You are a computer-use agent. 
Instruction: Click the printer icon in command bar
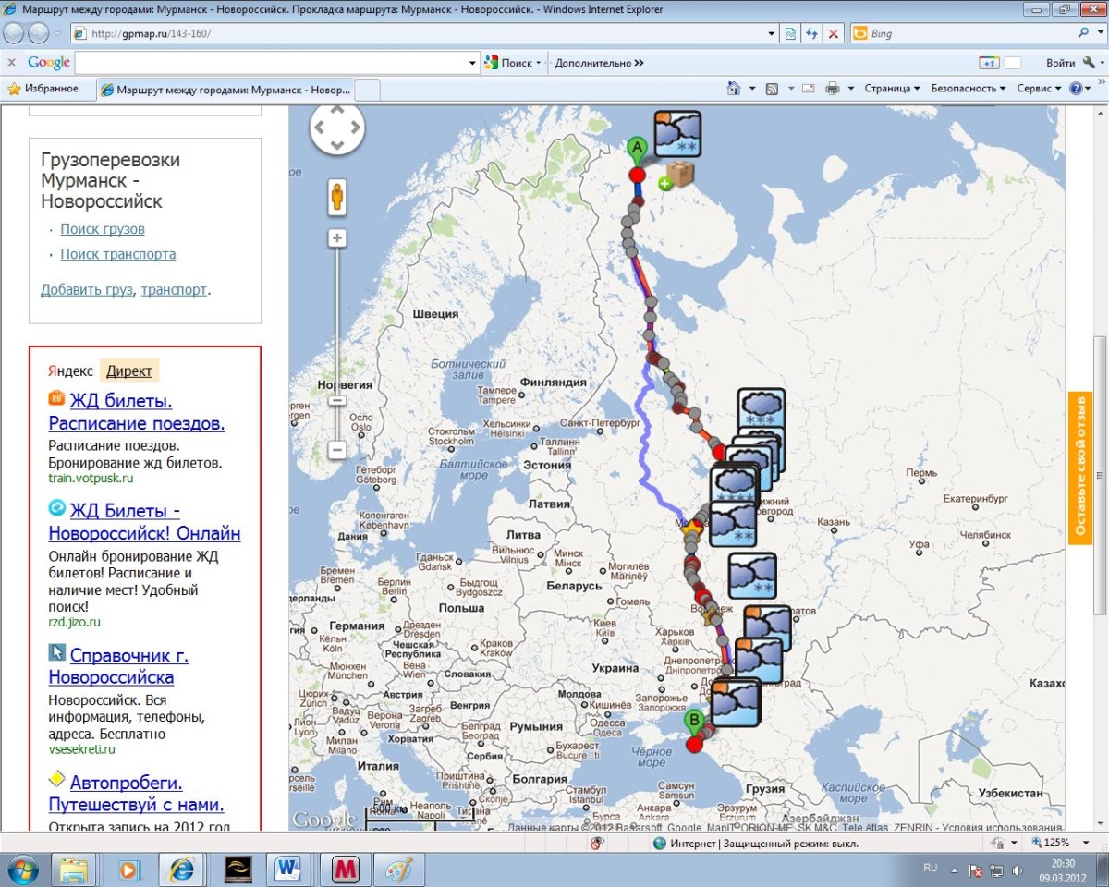tap(832, 89)
